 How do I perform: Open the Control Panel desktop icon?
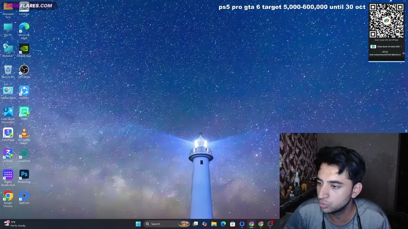(x=8, y=93)
